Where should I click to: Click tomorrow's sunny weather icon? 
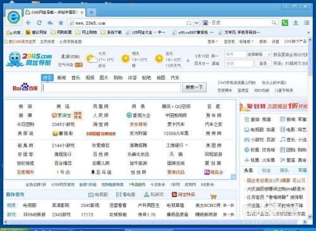pos(125,59)
